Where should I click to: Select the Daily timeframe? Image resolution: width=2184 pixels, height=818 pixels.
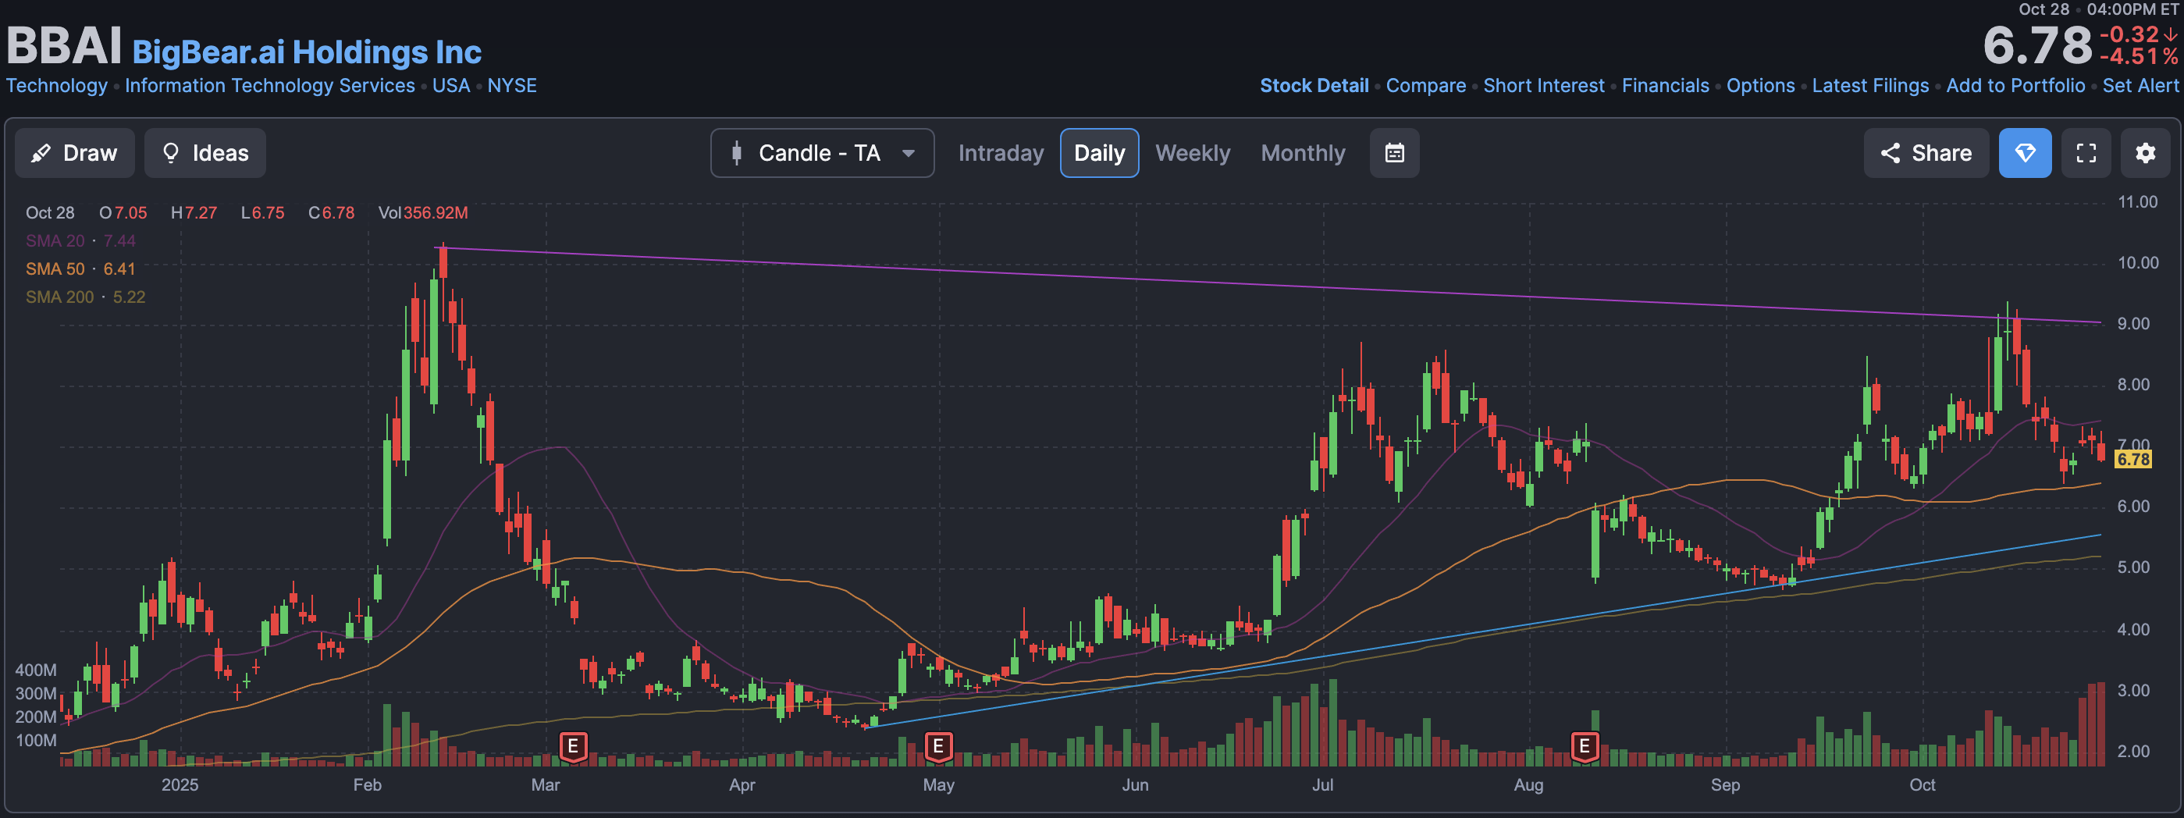(1099, 152)
